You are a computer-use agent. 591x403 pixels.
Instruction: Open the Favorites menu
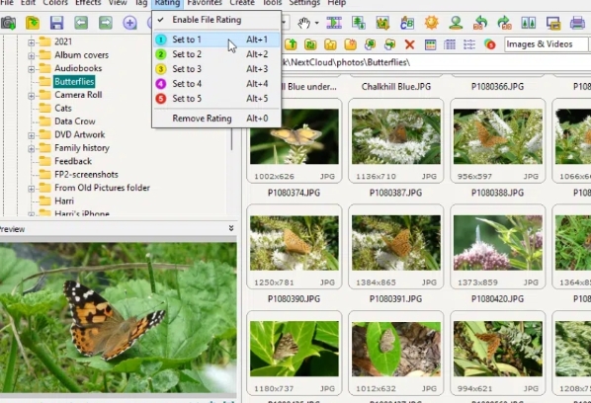click(x=205, y=3)
